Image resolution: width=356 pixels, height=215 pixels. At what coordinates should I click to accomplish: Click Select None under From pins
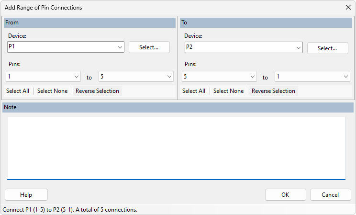click(52, 91)
